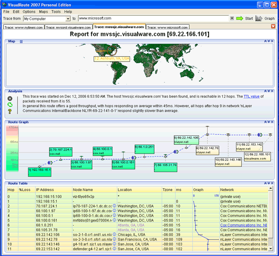Click info icon for hop 4 node name
This screenshot has height=256, width=279.
pyautogui.click(x=114, y=215)
